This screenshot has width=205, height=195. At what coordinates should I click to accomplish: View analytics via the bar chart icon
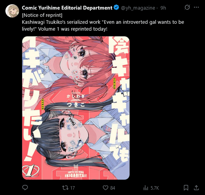(x=146, y=188)
